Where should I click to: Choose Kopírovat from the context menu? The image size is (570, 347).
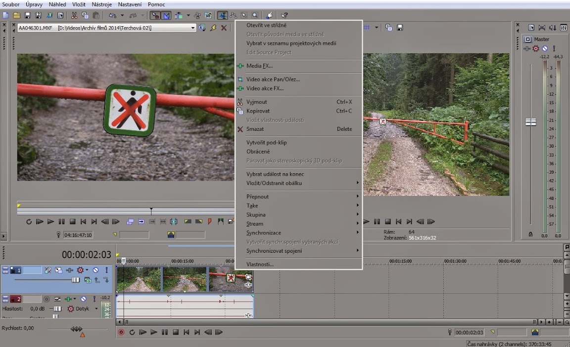(258, 111)
